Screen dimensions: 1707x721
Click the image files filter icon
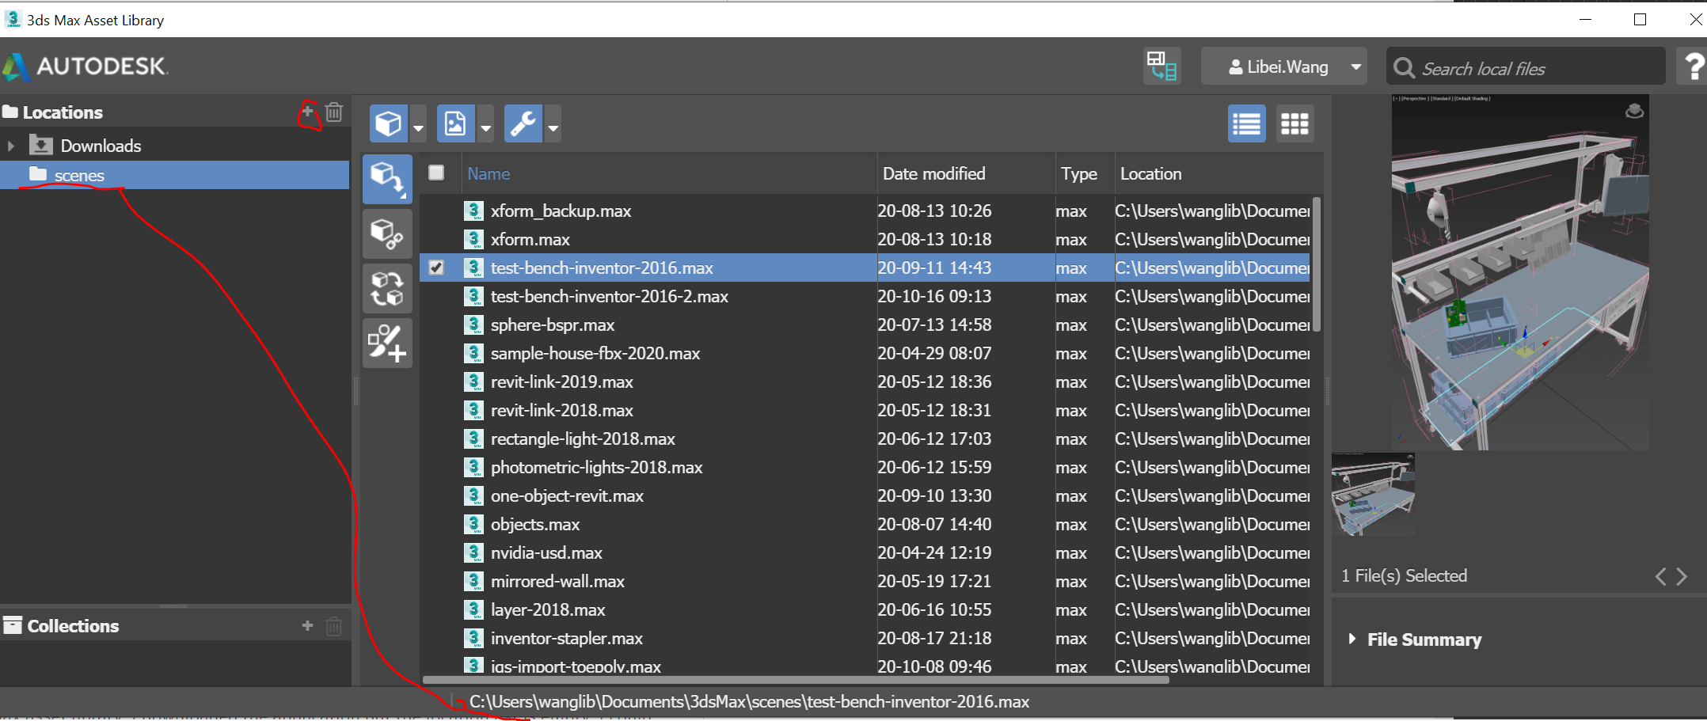pyautogui.click(x=455, y=124)
